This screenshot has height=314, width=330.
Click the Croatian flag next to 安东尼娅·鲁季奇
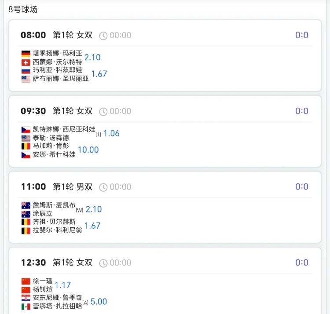click(26, 298)
